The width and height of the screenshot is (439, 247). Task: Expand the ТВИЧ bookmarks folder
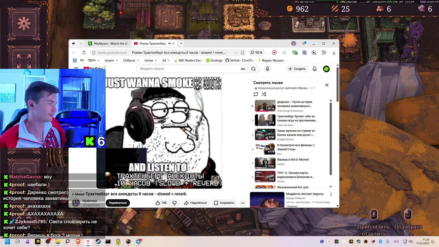93,60
